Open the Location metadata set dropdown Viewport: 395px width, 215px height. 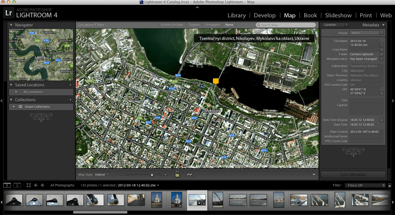pyautogui.click(x=335, y=25)
